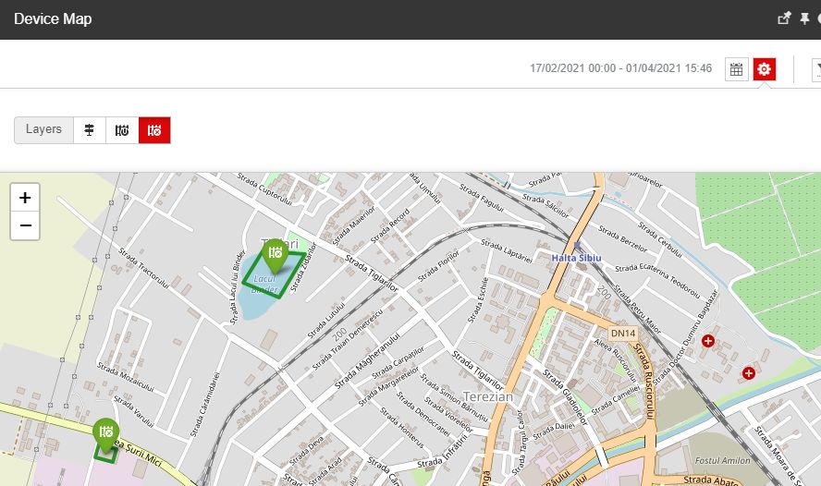
Task: Click the Layers label button
Action: (43, 130)
